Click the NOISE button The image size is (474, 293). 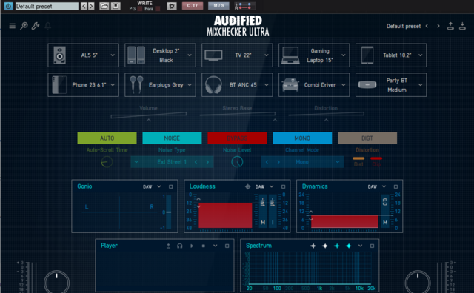tap(172, 138)
